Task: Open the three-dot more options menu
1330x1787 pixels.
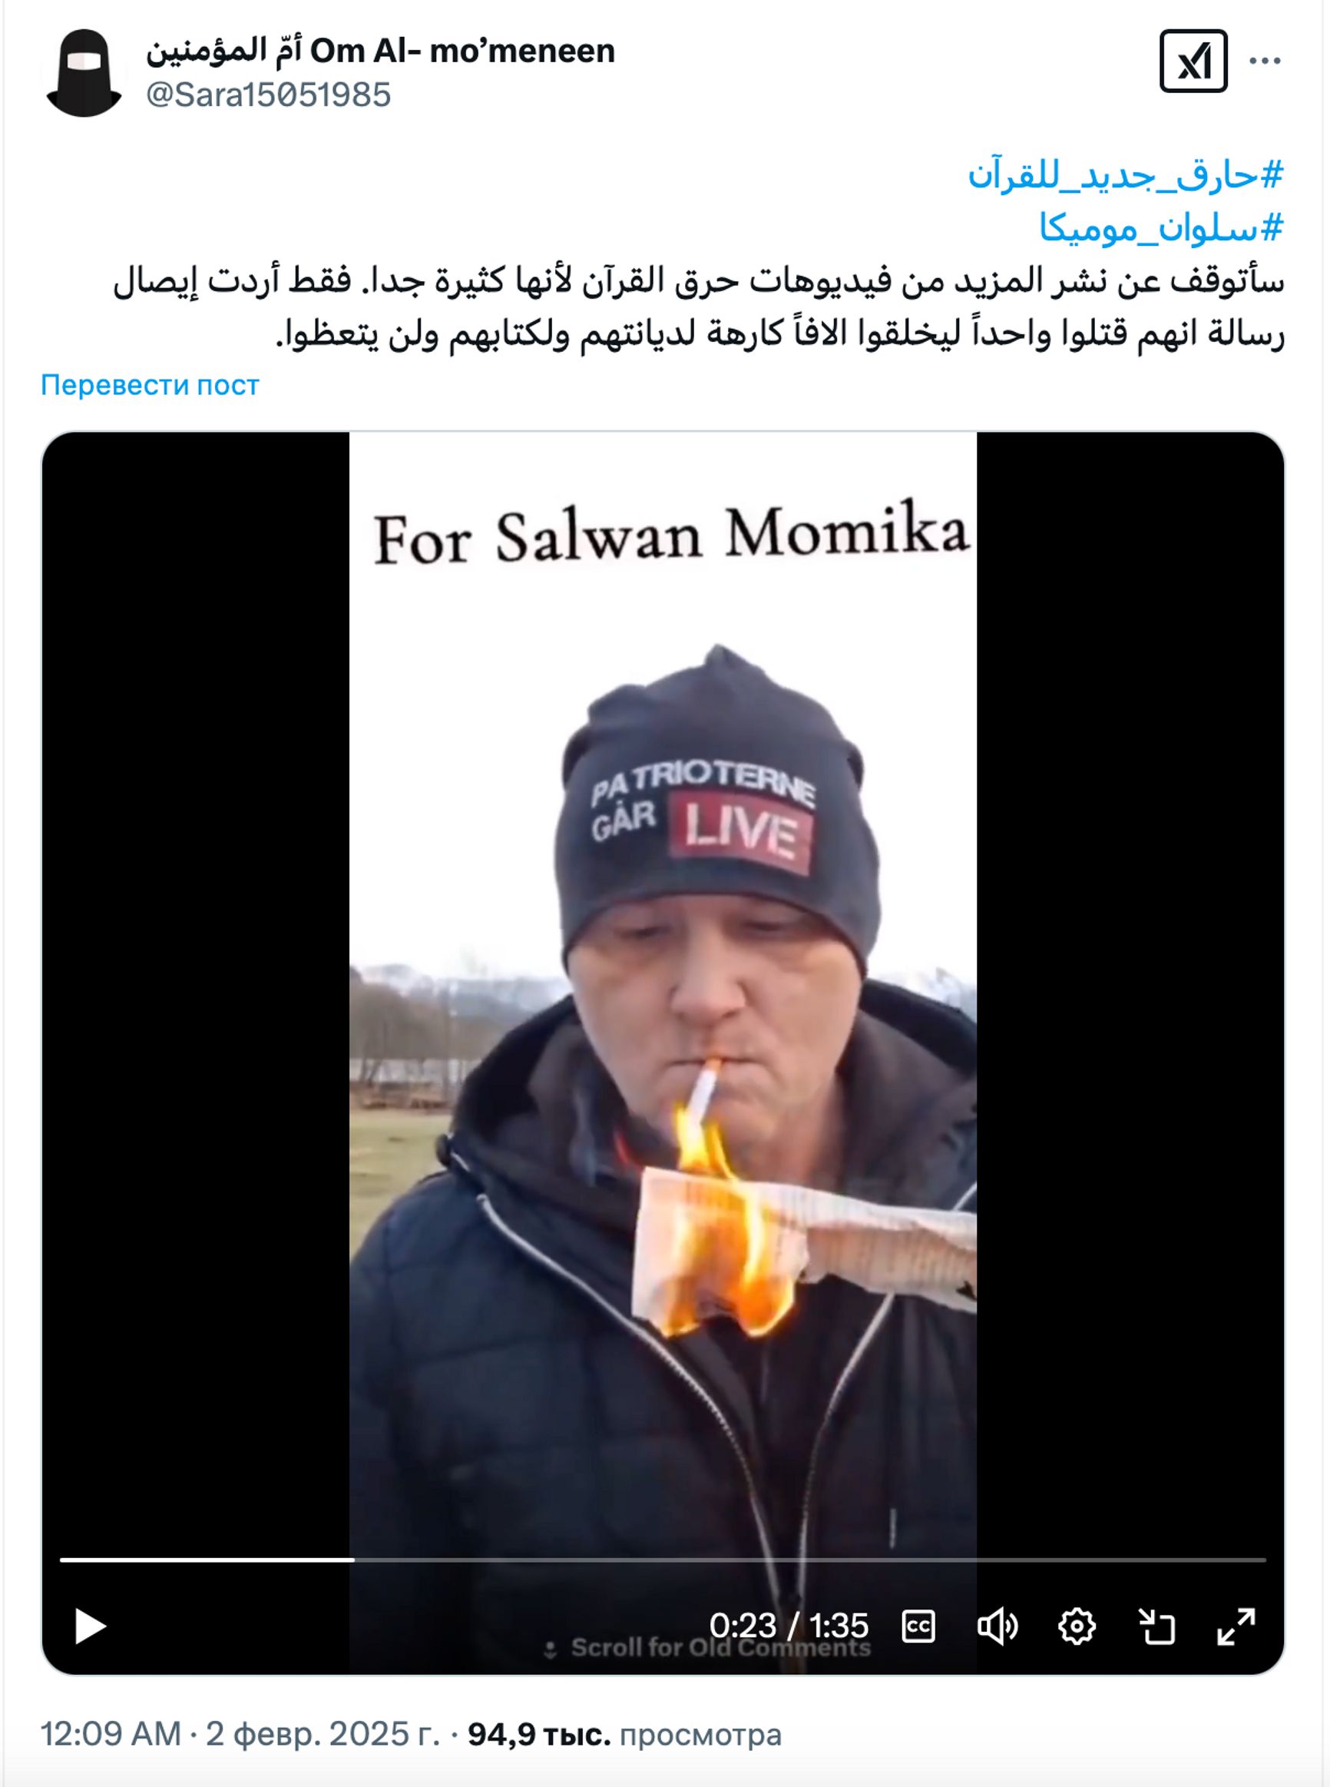Action: click(1265, 61)
